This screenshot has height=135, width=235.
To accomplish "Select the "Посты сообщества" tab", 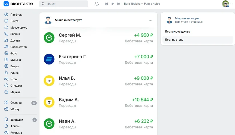I will [178, 32].
